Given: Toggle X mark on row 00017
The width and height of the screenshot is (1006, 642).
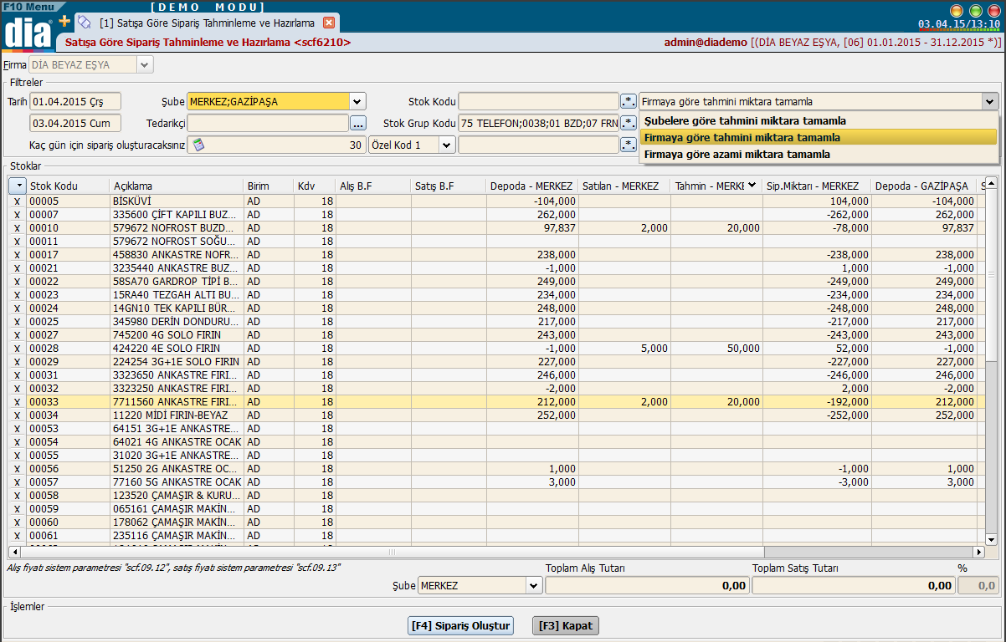Looking at the screenshot, I should click(17, 254).
